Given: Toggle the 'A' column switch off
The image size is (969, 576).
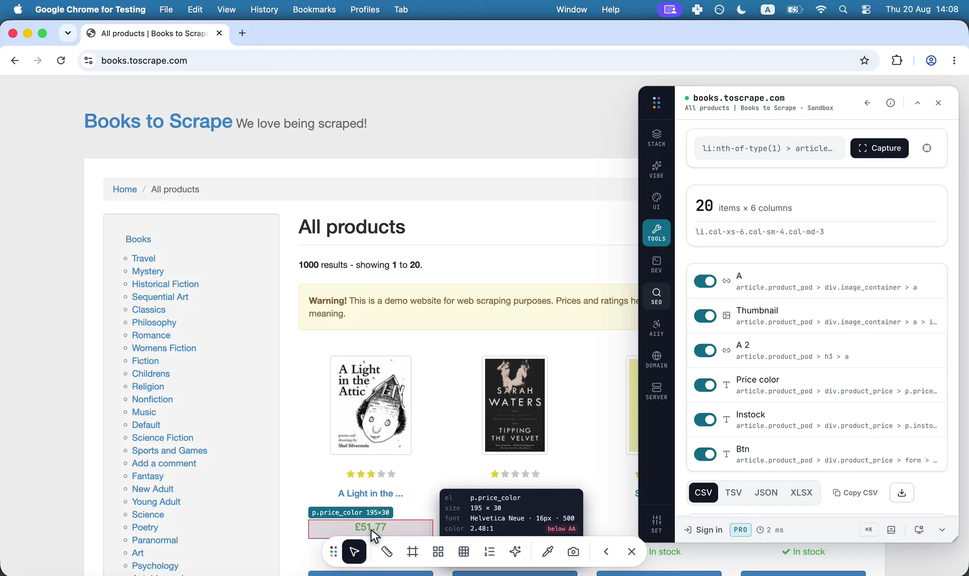Looking at the screenshot, I should [705, 281].
